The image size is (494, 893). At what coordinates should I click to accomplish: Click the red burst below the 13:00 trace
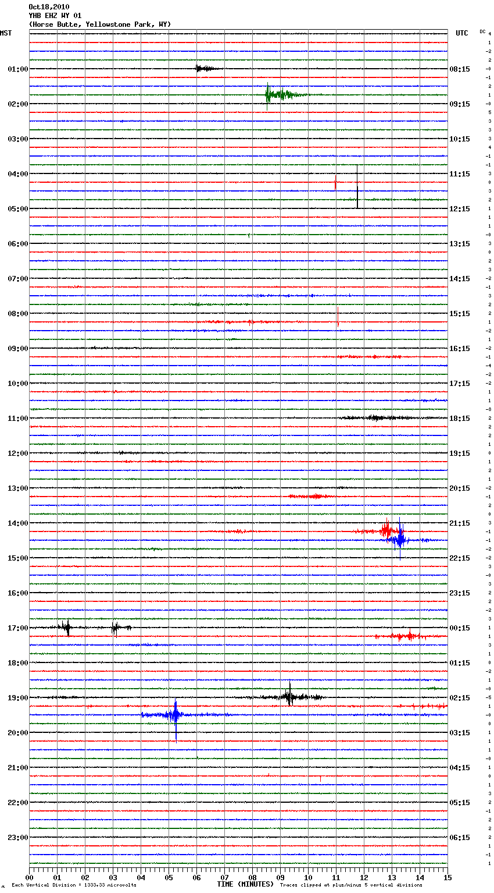click(x=313, y=497)
